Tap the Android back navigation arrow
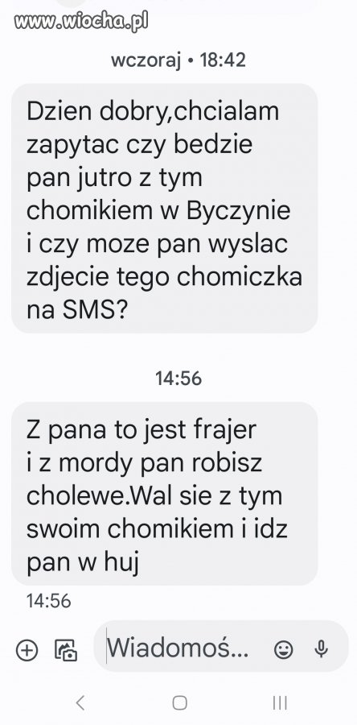This screenshot has height=725, width=357. click(x=80, y=702)
